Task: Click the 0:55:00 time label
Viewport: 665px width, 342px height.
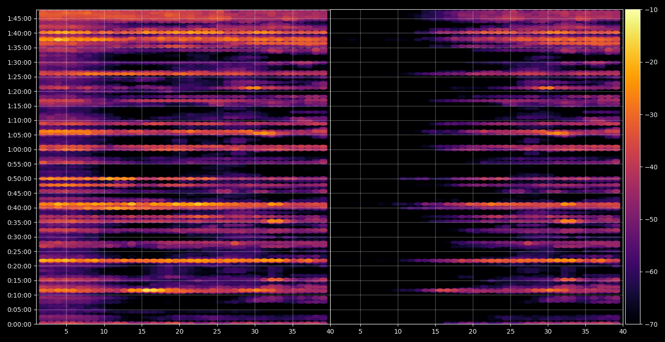Action: [19, 164]
